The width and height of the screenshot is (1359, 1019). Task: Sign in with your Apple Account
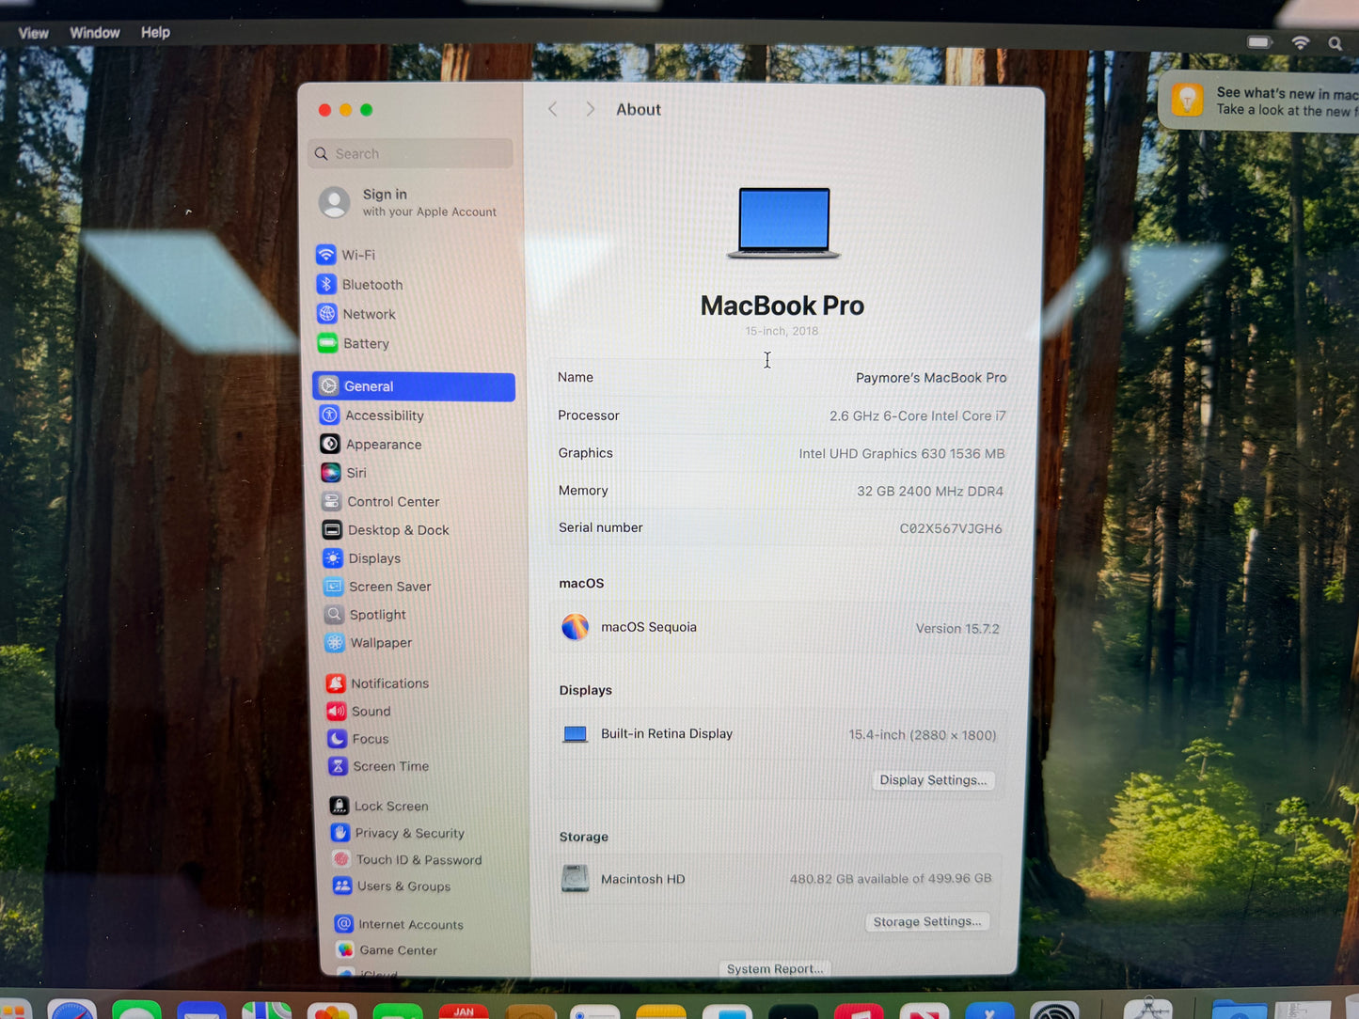(x=409, y=202)
